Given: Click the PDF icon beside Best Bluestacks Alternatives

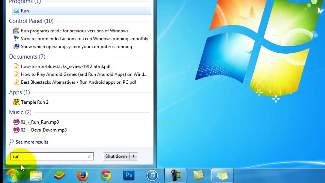Looking at the screenshot, I should click(x=16, y=82).
